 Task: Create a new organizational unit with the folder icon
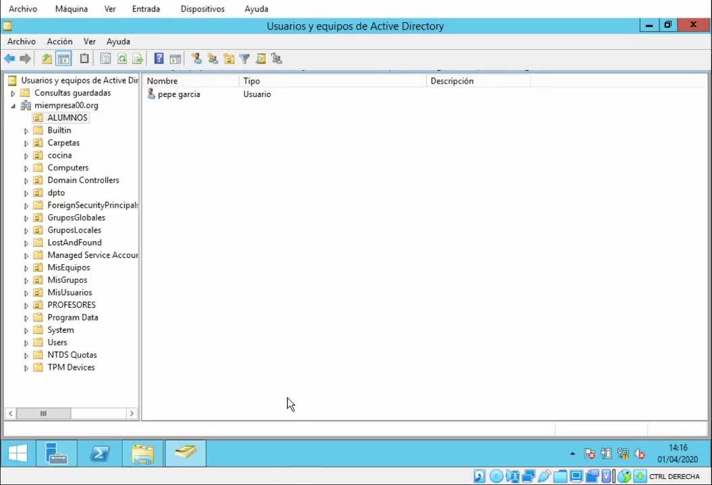point(229,59)
